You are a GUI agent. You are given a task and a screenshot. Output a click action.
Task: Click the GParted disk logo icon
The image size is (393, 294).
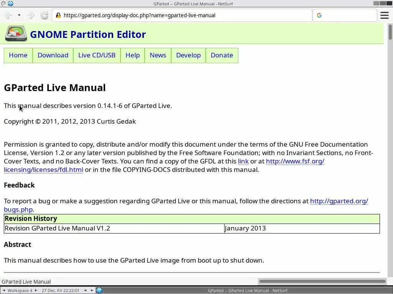pyautogui.click(x=16, y=34)
